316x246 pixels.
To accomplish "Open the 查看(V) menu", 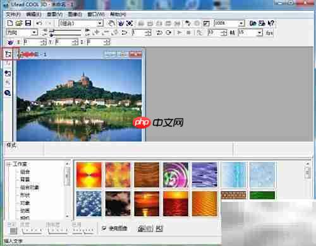I will pyautogui.click(x=54, y=15).
